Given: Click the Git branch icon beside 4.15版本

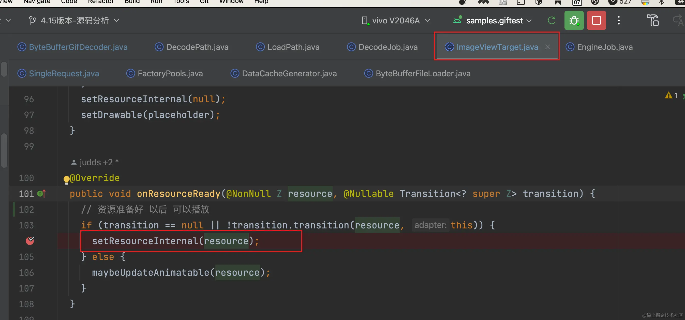Looking at the screenshot, I should (33, 21).
